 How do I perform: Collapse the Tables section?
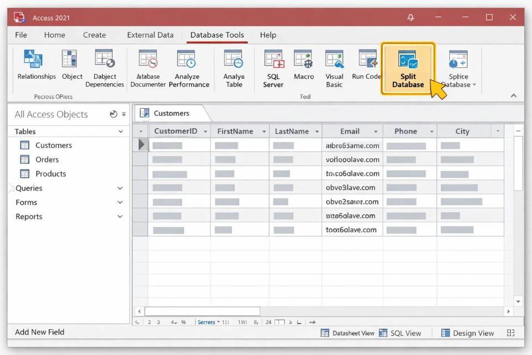120,131
